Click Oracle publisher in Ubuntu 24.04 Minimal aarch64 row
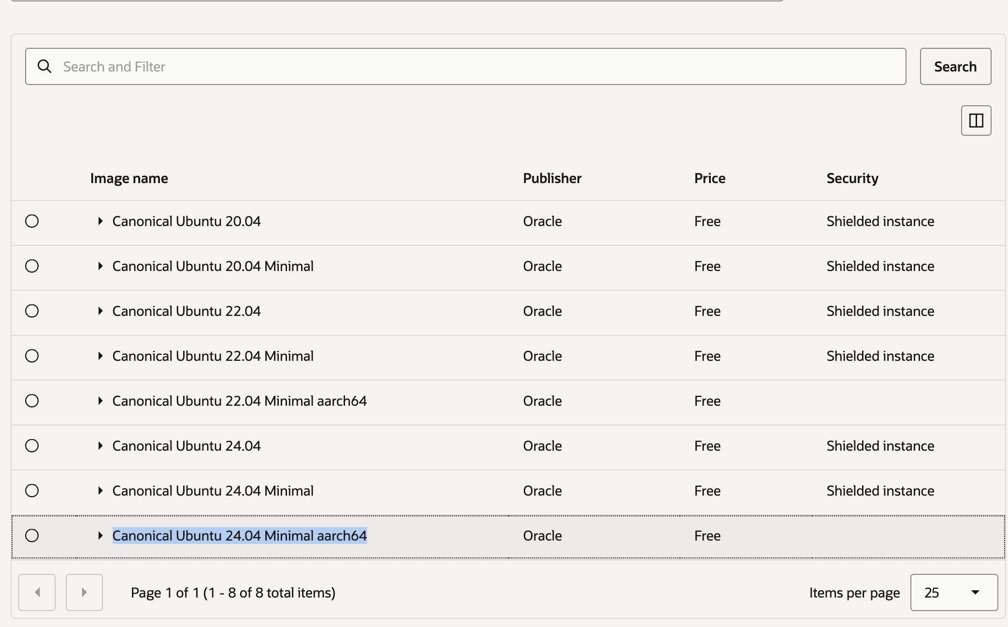Viewport: 1008px width, 627px height. pos(543,536)
